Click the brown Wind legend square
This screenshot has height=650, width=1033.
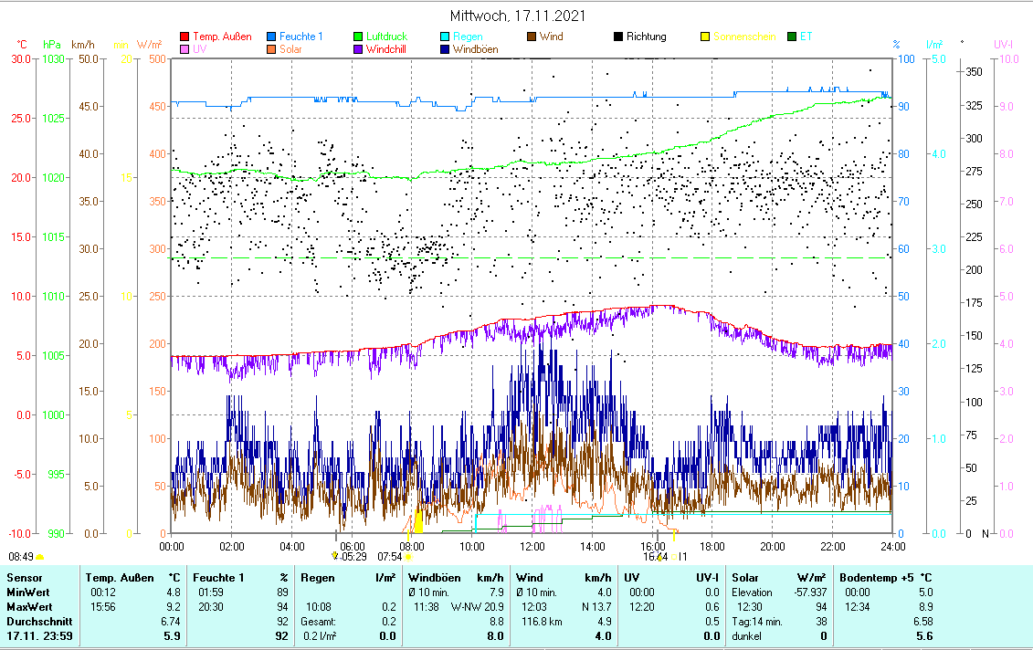(532, 37)
